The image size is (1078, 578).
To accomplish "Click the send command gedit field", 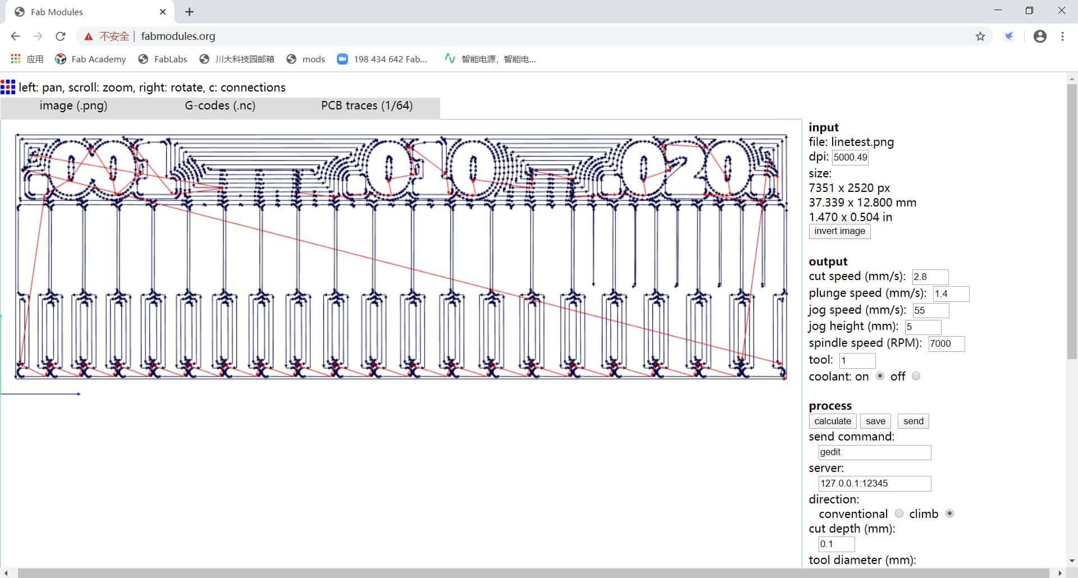I will (x=875, y=452).
